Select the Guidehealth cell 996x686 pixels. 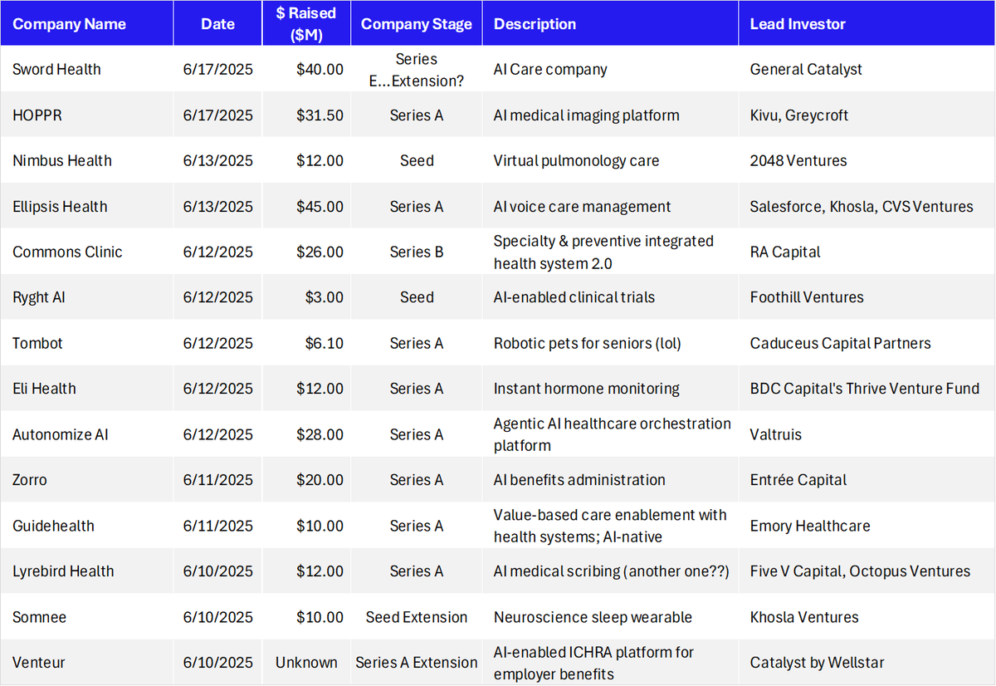pos(86,526)
